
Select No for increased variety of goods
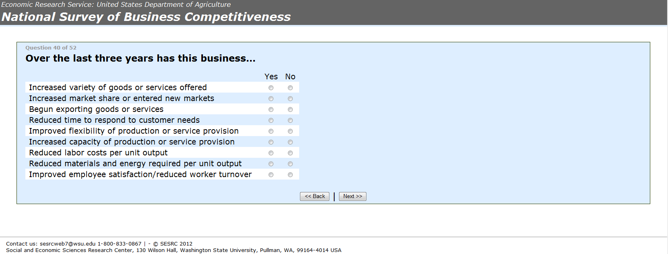[290, 88]
